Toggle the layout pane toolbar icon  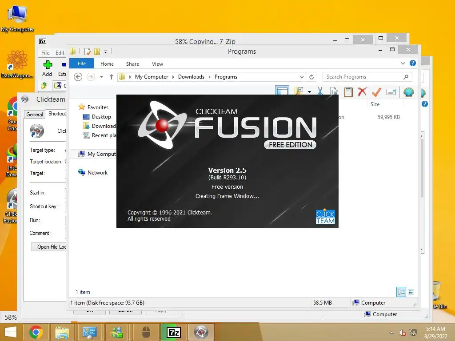click(x=282, y=91)
